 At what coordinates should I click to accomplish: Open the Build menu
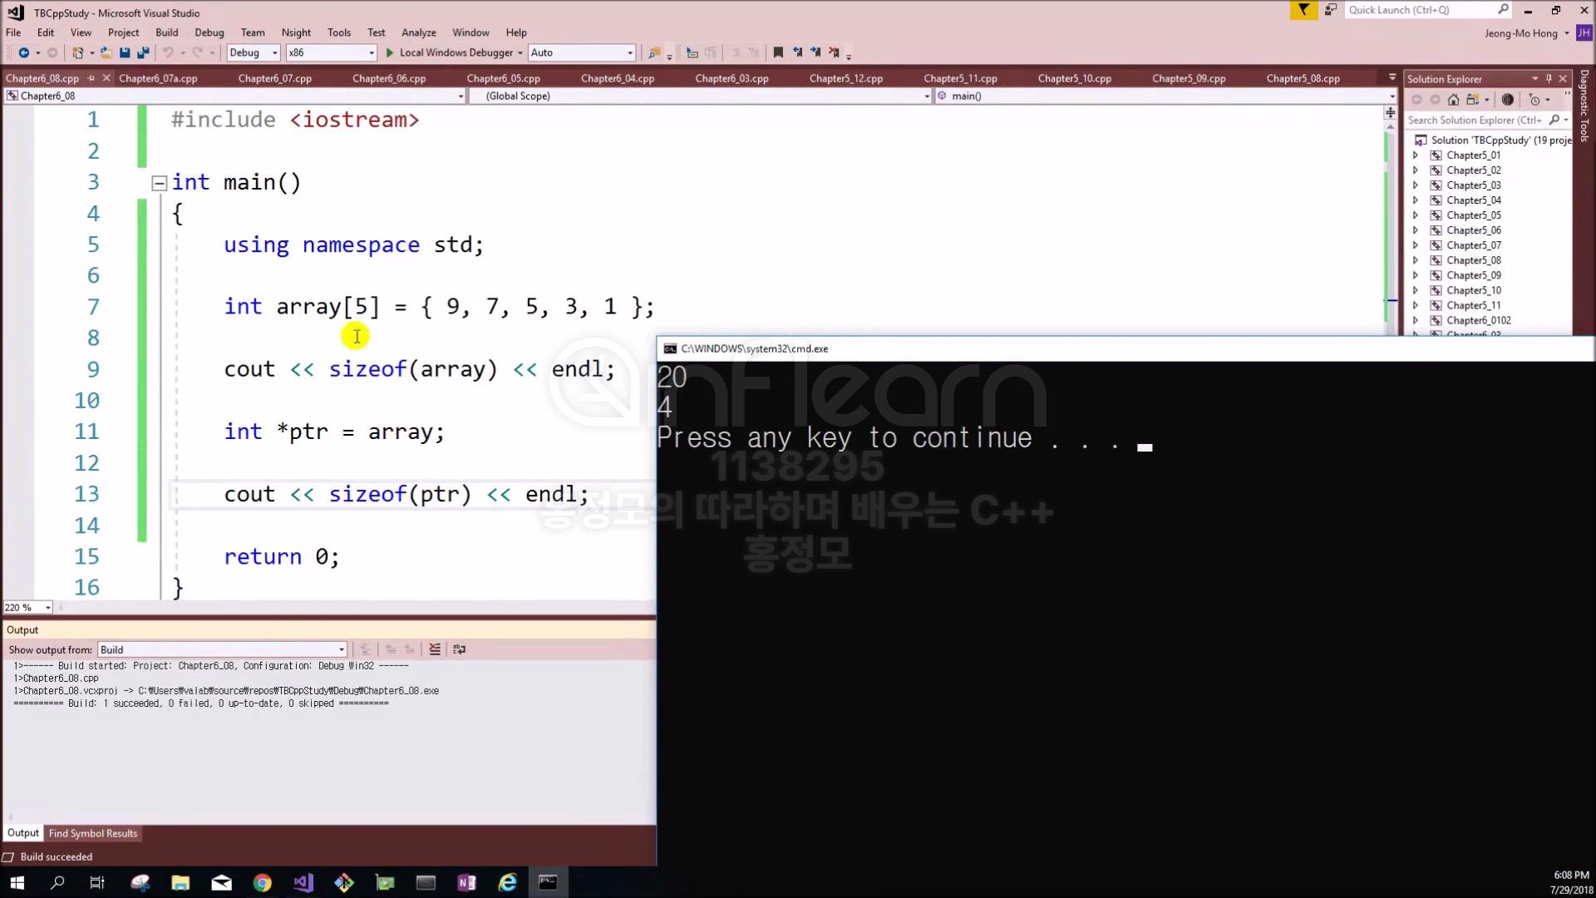(x=166, y=32)
